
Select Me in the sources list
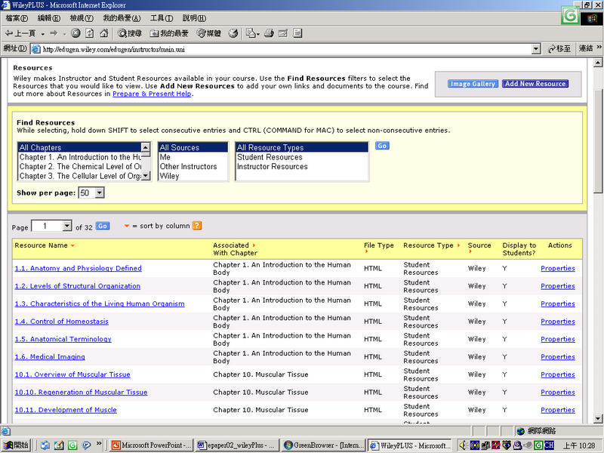[193, 157]
